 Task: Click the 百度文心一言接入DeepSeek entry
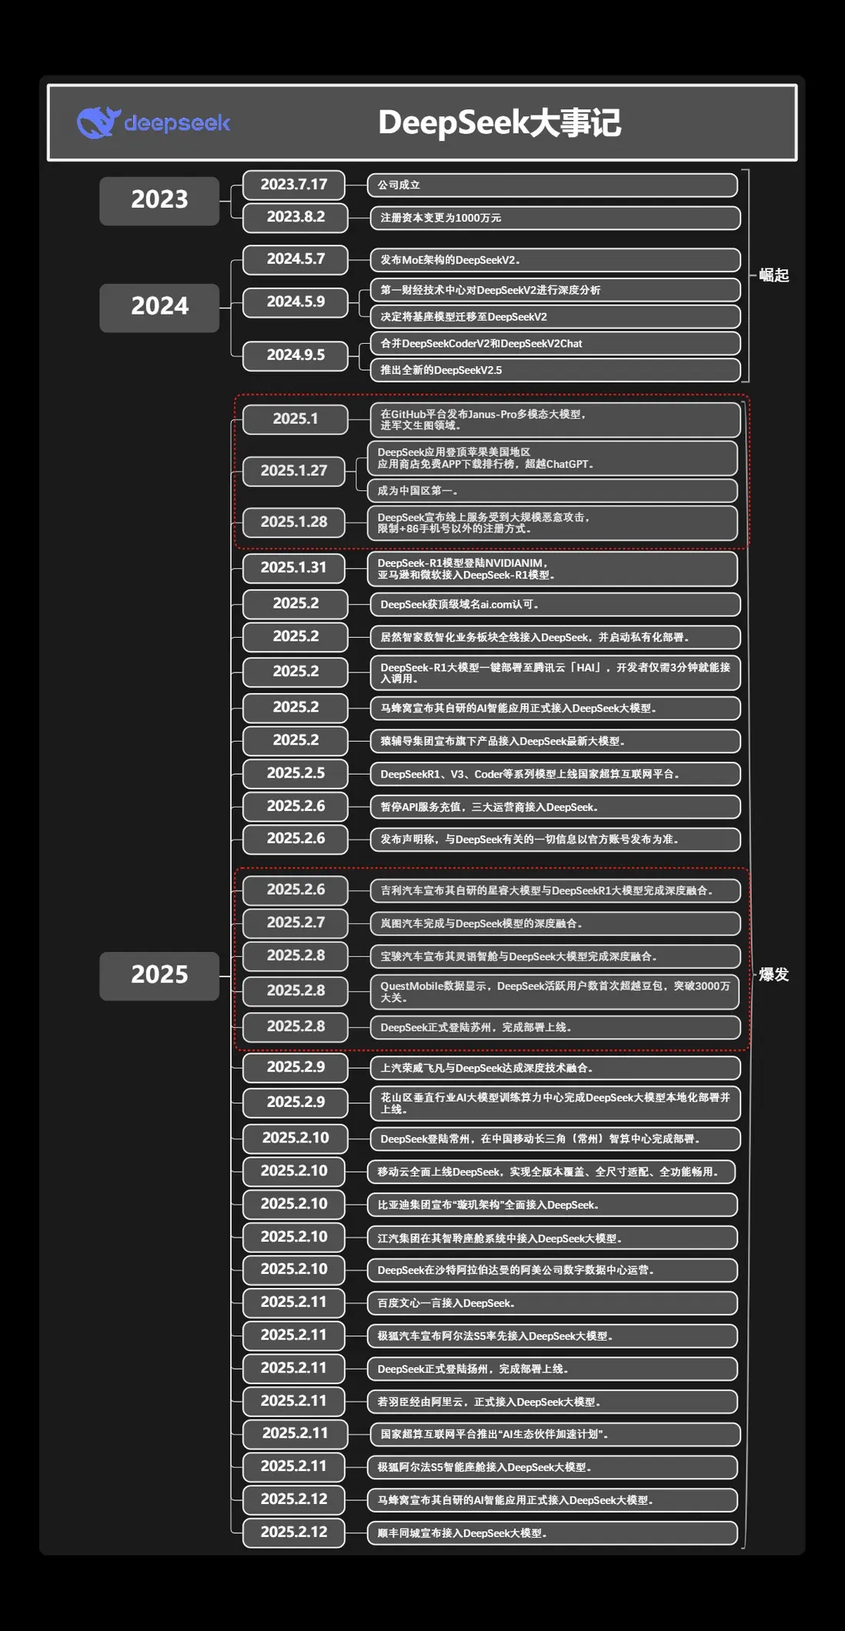[x=552, y=1303]
